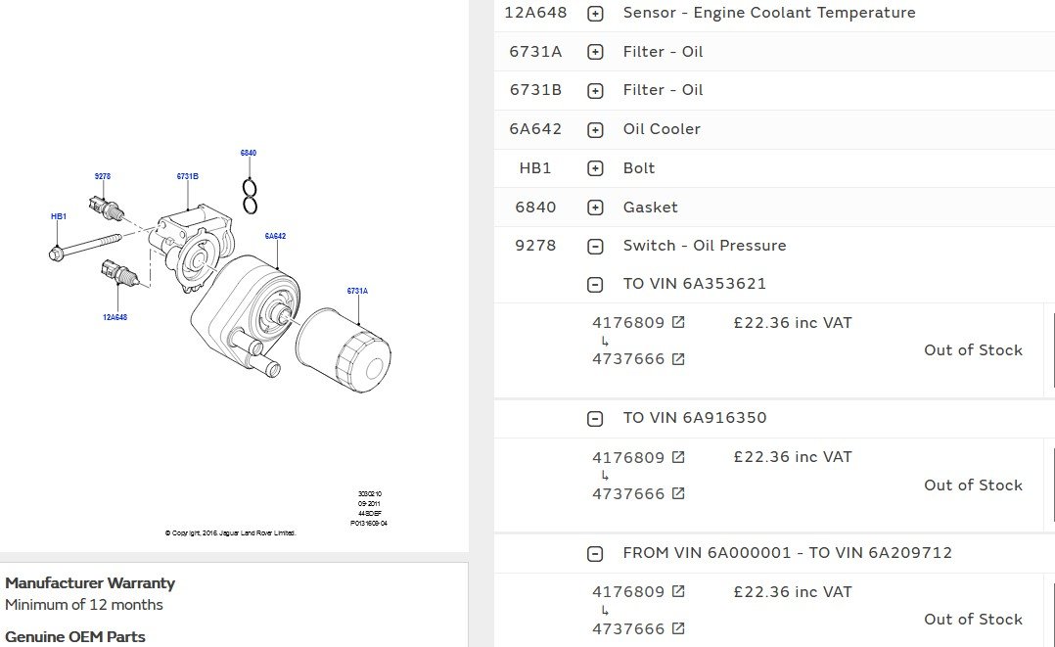Open external link icon for 4176809 under VIN 6A353621

[x=678, y=322]
